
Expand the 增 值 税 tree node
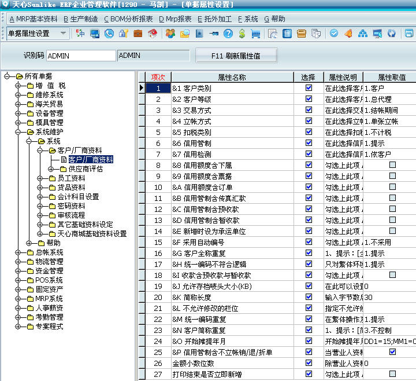pos(18,86)
